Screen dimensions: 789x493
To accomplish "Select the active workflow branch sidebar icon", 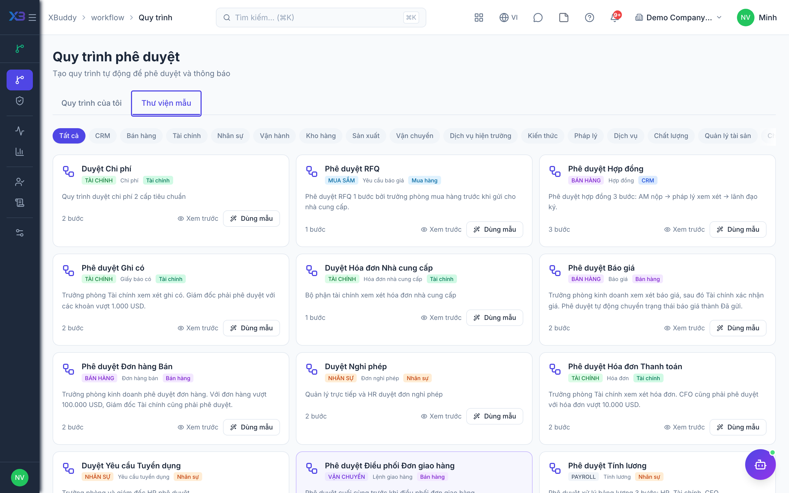I will point(19,80).
